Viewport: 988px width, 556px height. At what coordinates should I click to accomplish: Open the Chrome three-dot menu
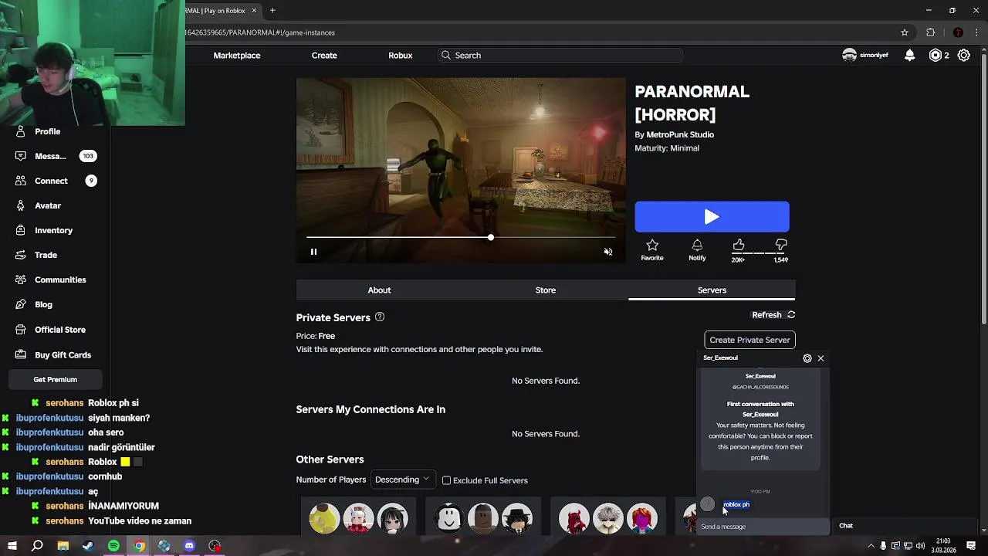(x=976, y=32)
